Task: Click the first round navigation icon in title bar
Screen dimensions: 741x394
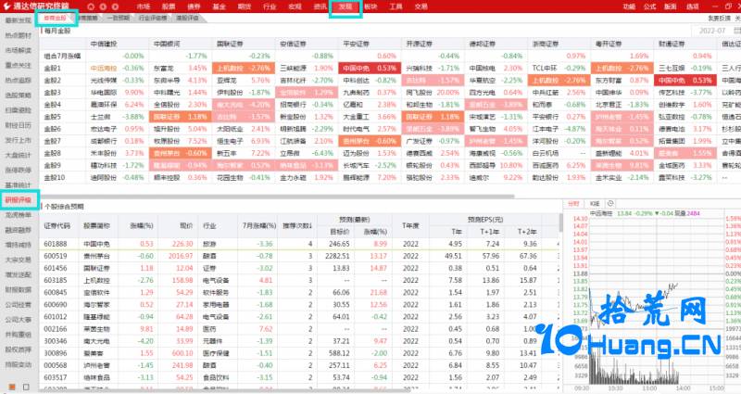Action: [x=91, y=6]
